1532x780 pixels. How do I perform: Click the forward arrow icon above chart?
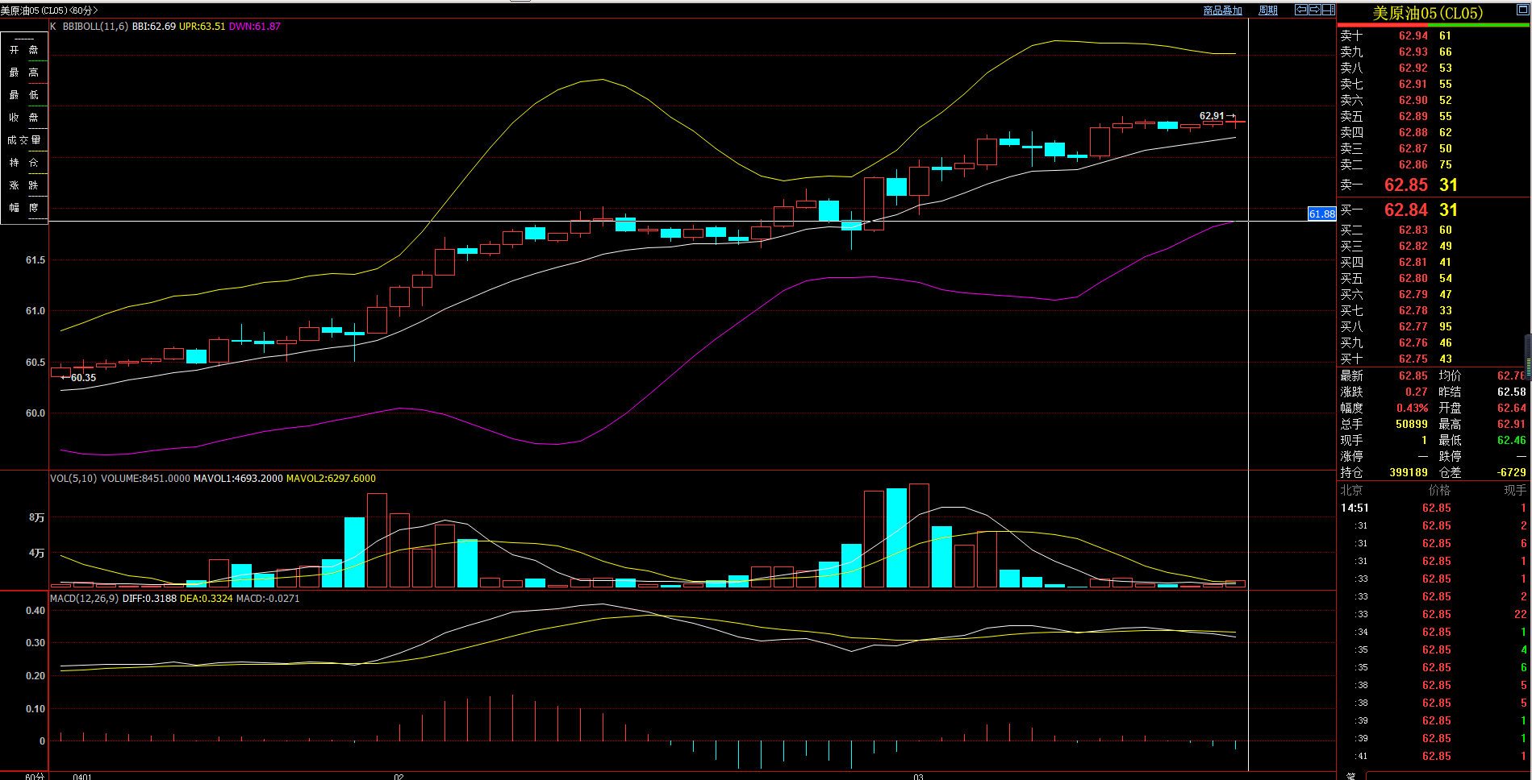click(x=1314, y=10)
